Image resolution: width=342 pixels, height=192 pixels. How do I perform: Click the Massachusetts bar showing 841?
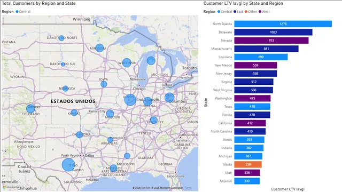[x=266, y=49]
